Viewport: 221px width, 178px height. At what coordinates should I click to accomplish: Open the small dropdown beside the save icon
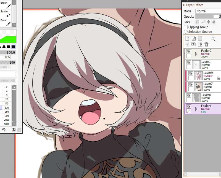20,130
